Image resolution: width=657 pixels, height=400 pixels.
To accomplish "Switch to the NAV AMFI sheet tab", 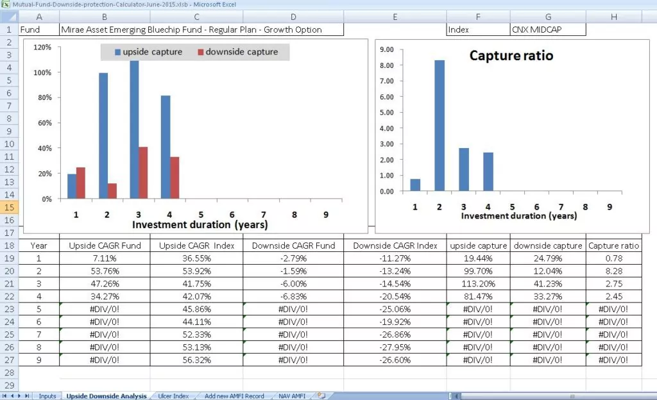I will pos(292,396).
